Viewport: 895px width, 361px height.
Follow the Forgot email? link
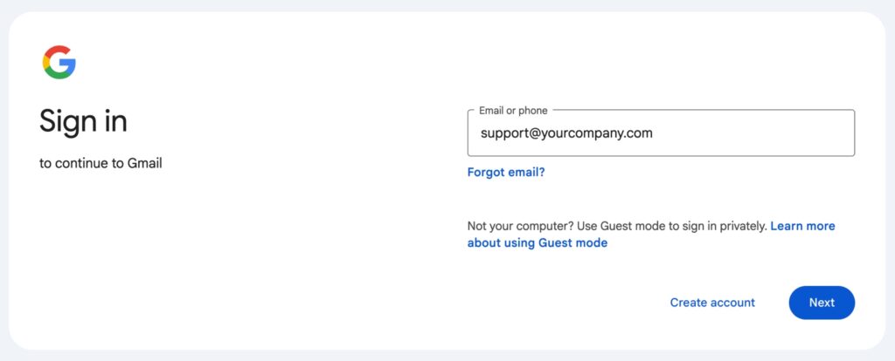[x=506, y=173]
